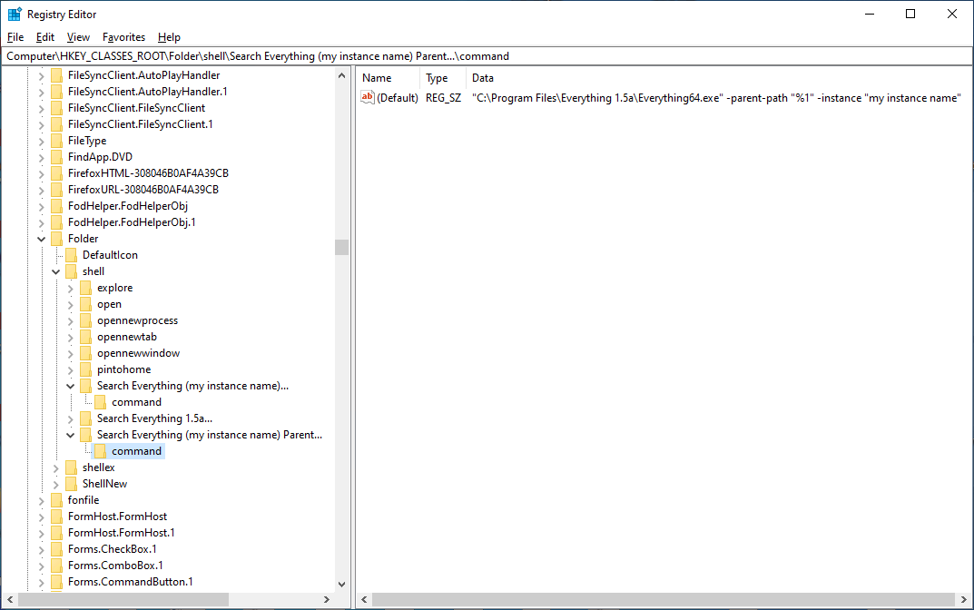This screenshot has height=610, width=974.
Task: Click the REG_SZ type cell
Action: [444, 97]
